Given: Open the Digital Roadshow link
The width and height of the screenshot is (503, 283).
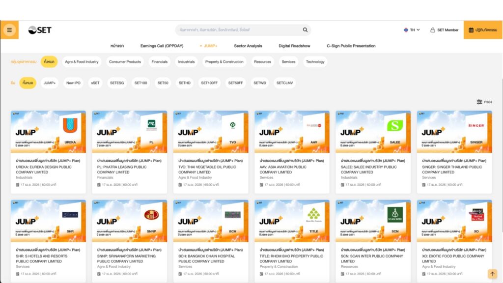Looking at the screenshot, I should pos(294,46).
